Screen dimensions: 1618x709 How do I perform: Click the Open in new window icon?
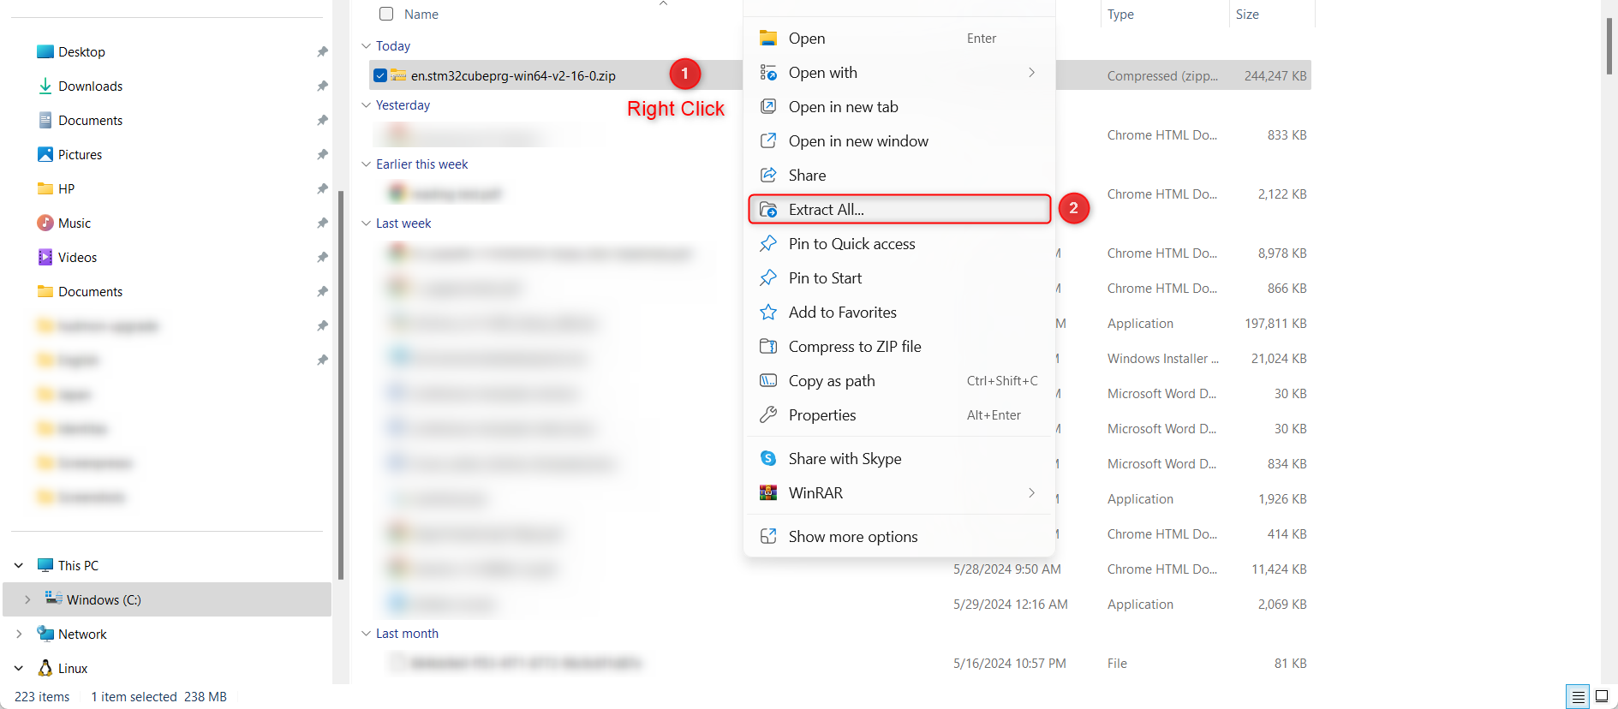pos(768,141)
